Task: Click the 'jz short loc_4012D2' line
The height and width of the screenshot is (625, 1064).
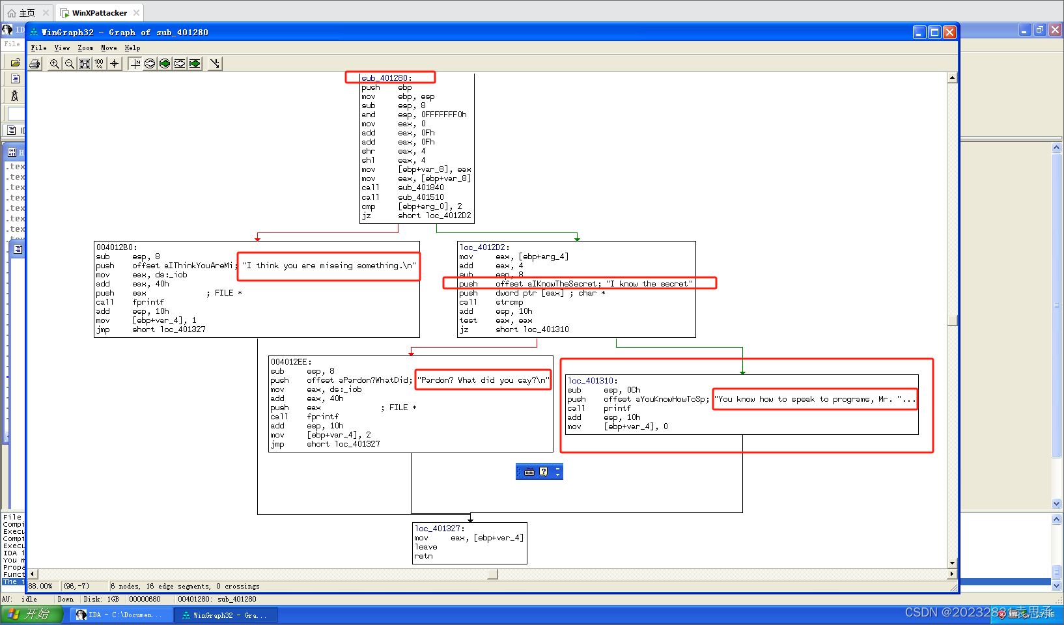Action: [417, 215]
